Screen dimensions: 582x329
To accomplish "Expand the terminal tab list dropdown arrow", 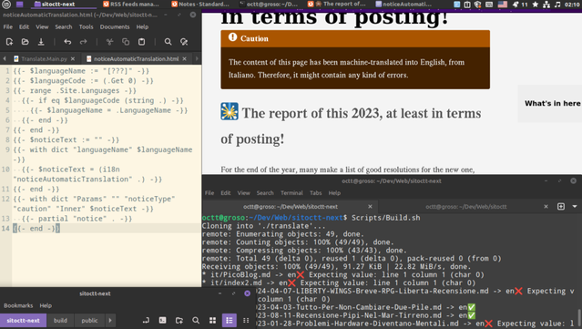I will click(575, 207).
